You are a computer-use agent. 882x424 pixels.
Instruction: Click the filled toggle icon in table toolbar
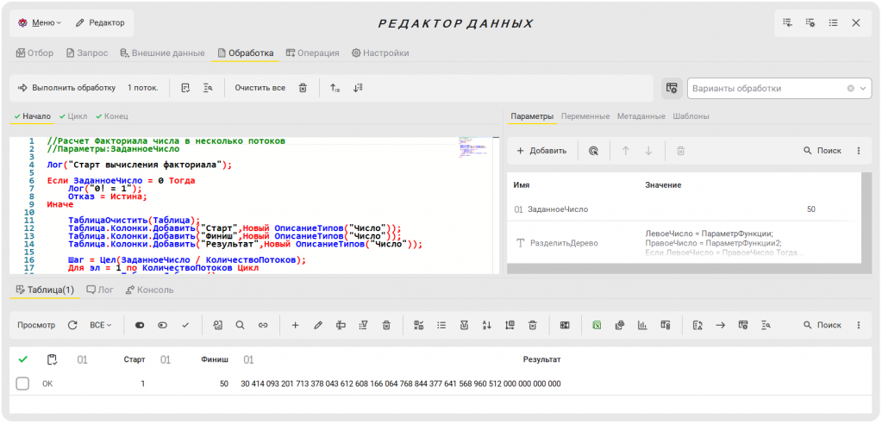[140, 325]
